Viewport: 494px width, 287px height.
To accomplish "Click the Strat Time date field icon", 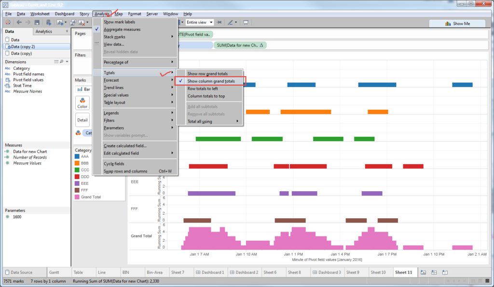I will click(8, 86).
